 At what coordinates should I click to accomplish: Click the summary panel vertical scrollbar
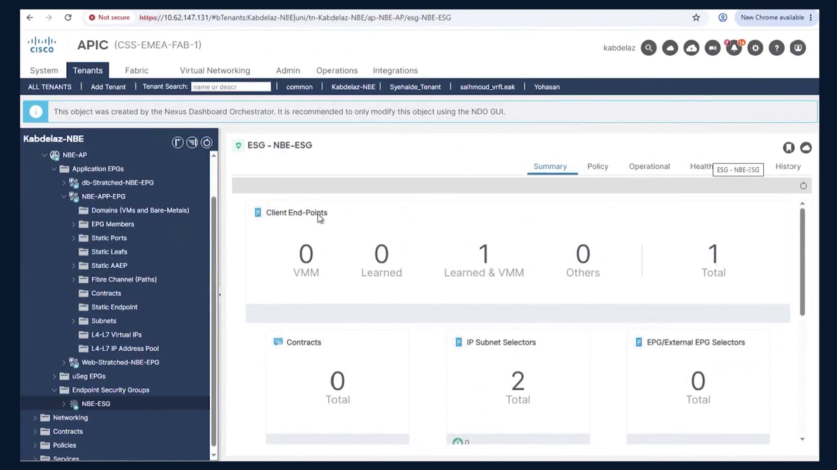click(802, 262)
